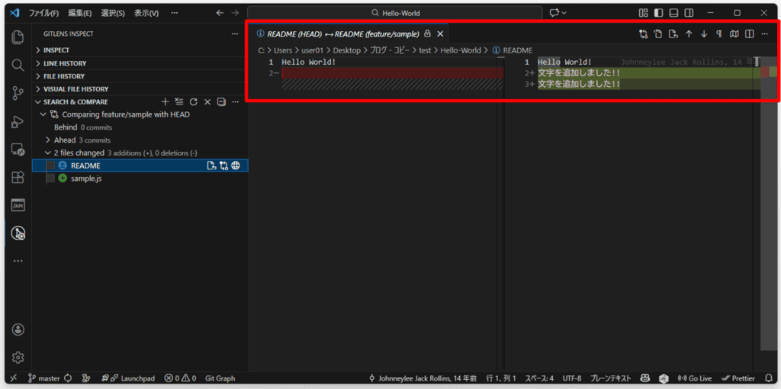Screen dimensions: 781x389
Task: Select sample.js in changed files
Action: (86, 178)
